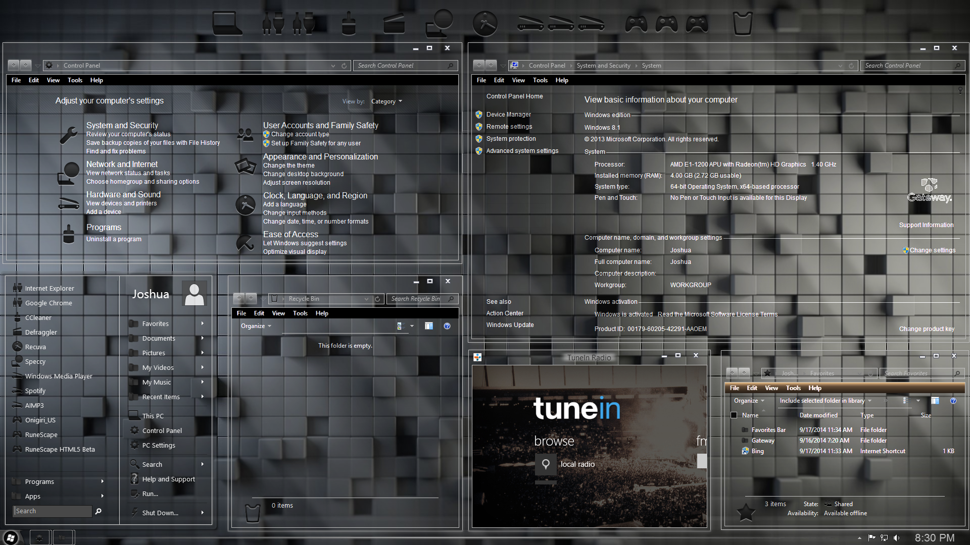Image resolution: width=970 pixels, height=545 pixels.
Task: Click the start menu Search input box
Action: coord(53,511)
